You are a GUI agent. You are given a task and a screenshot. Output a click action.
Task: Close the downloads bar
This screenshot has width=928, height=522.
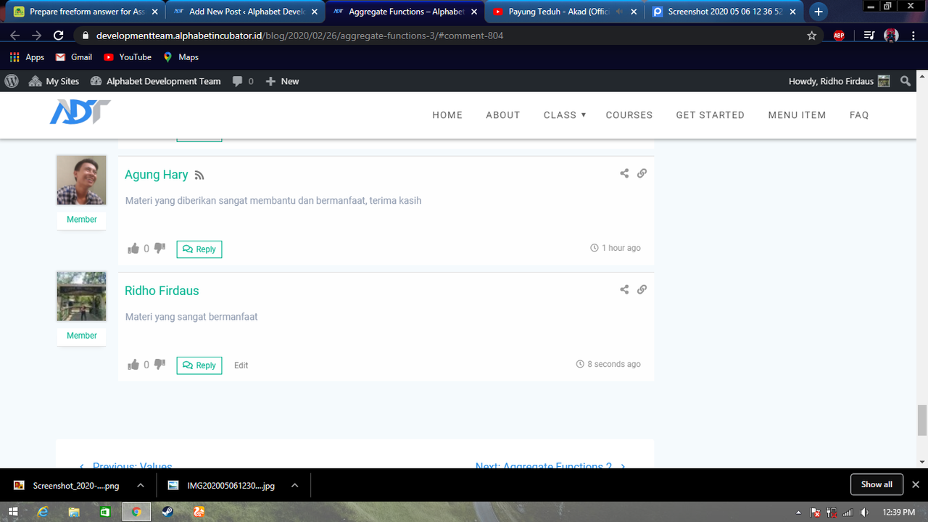(916, 484)
